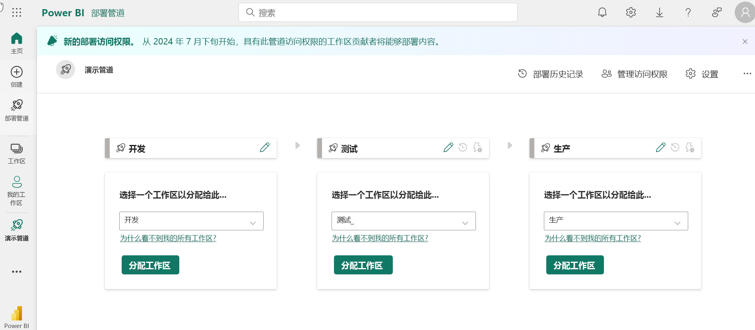
Task: Click 分配工作区 button in 测试 card
Action: coord(363,265)
